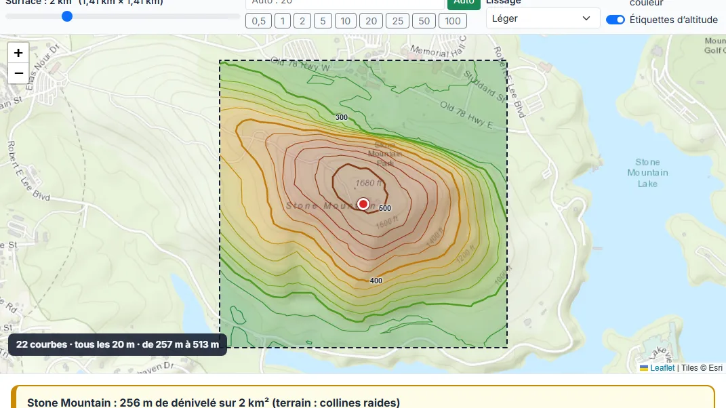Screen dimensions: 726x408
Task: Set contour interval to 5
Action: coord(323,21)
